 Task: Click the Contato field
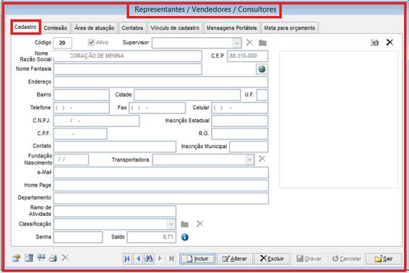115,147
